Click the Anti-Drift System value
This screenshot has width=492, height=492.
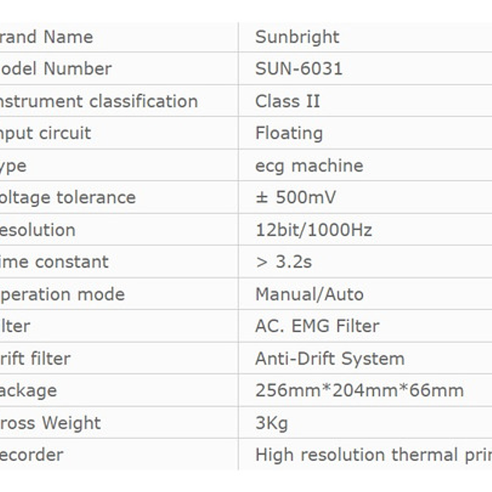point(330,359)
